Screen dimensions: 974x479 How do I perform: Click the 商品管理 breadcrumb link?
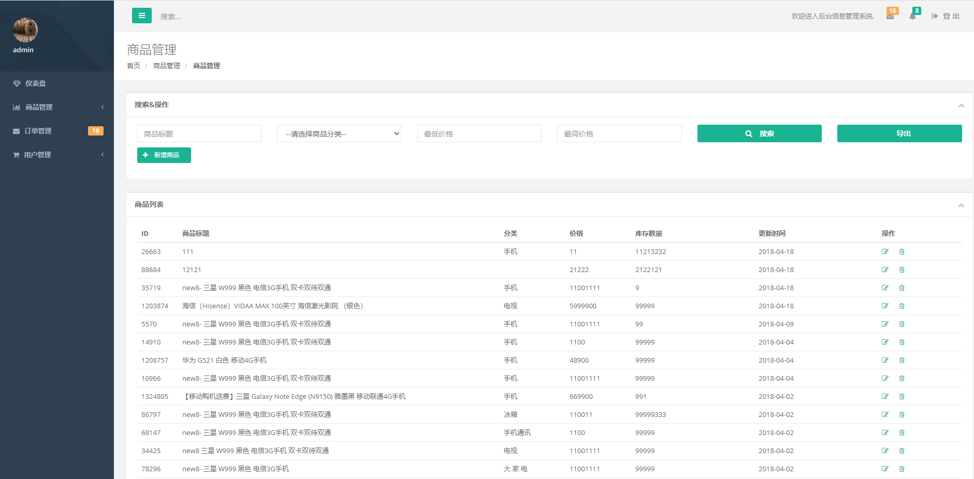[167, 66]
